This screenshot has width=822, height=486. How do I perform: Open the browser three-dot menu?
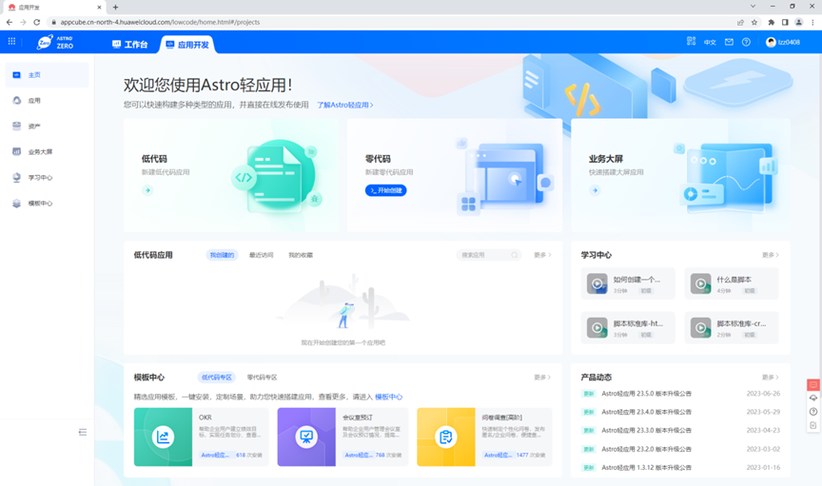point(812,22)
